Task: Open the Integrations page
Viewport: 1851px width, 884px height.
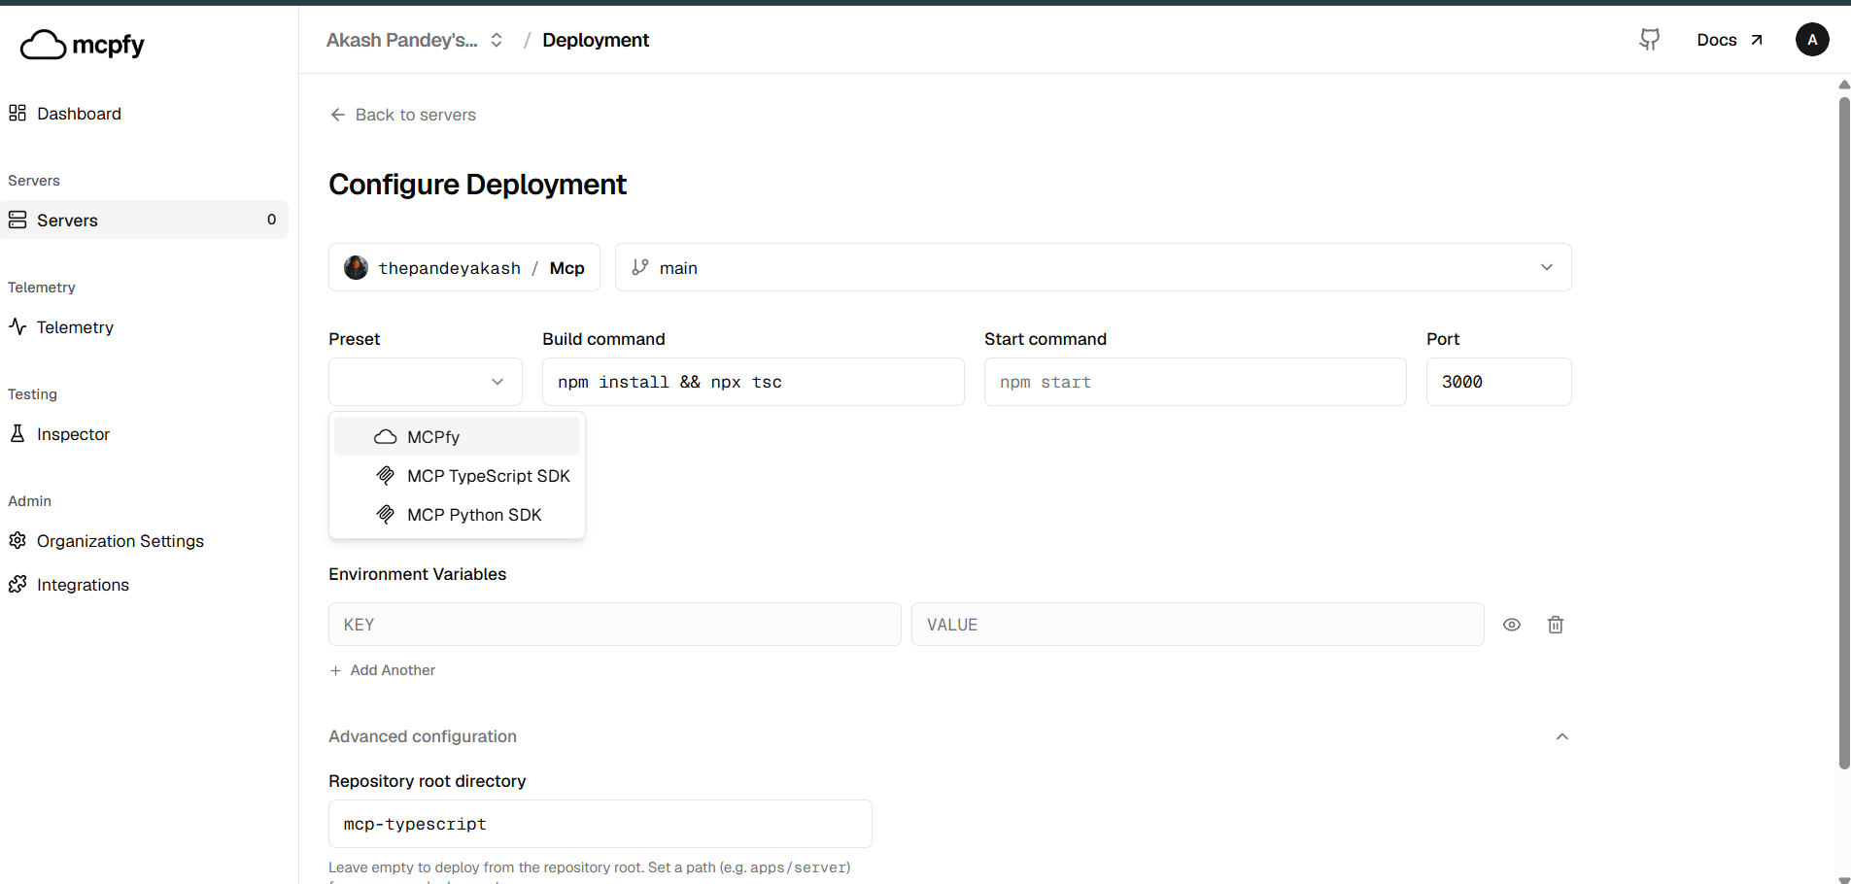Action: point(145,585)
